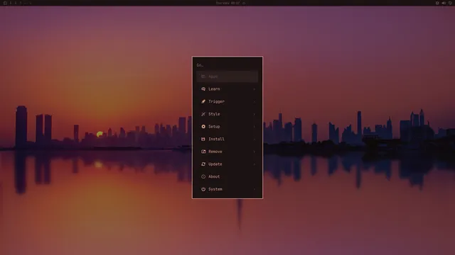Viewport: 455px width, 255px height.
Task: Choose the 'System' menu label
Action: click(215, 189)
